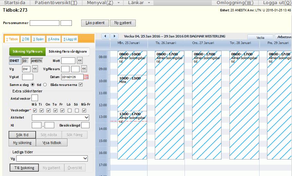Select Monday 08:00 - 10:00 bookable slot
The height and width of the screenshot is (176, 292).
132,63
